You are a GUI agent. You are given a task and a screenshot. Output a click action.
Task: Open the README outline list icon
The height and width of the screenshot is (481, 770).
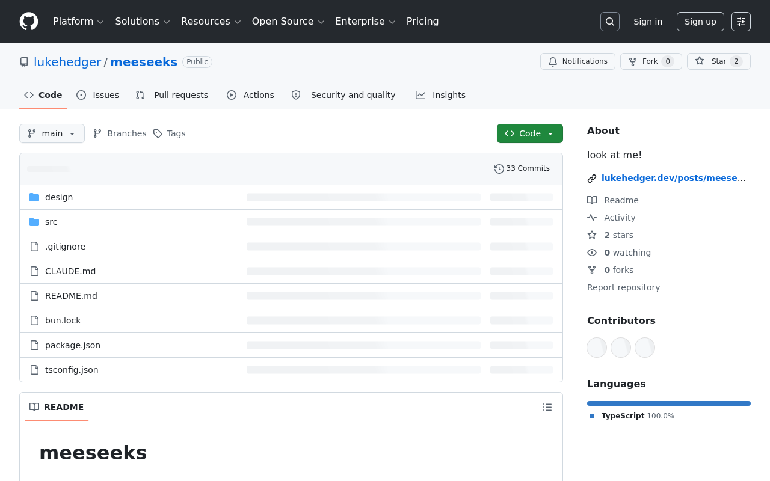pyautogui.click(x=547, y=407)
